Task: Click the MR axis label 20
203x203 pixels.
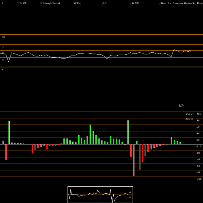Action: coord(198,140)
